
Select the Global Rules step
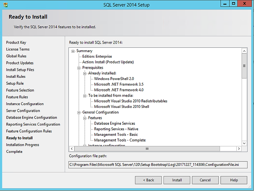pyautogui.click(x=16, y=56)
